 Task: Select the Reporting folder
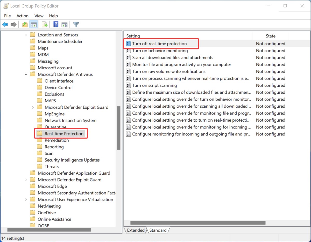[x=54, y=147]
